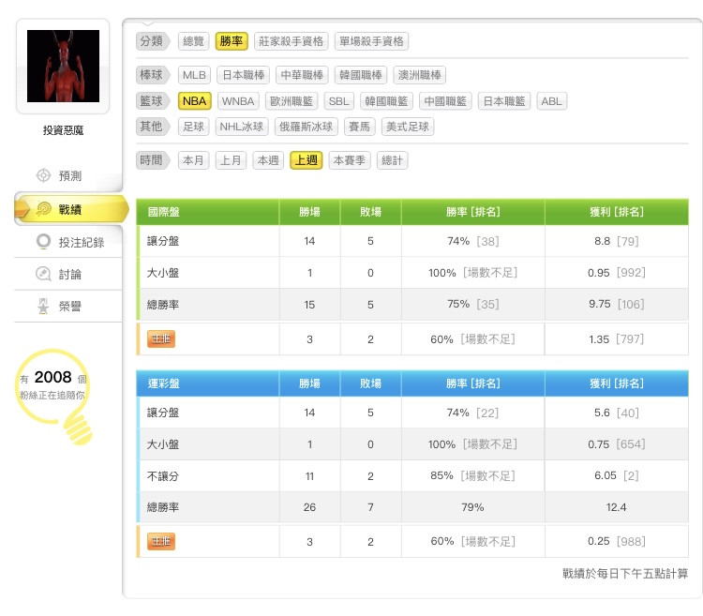
Task: Click the 5.6 [40] profit cell
Action: pos(617,413)
